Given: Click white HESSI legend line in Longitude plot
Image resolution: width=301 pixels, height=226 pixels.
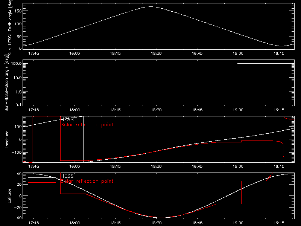Looking at the screenshot, I should coord(42,121).
